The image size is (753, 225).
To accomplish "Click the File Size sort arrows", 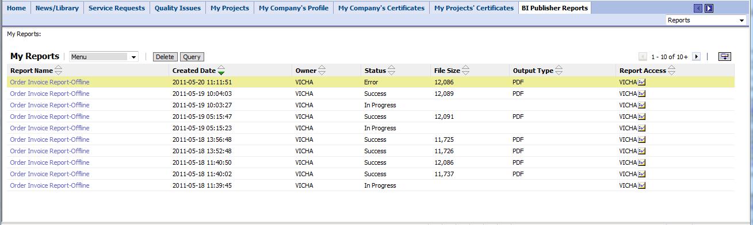I will coord(465,71).
